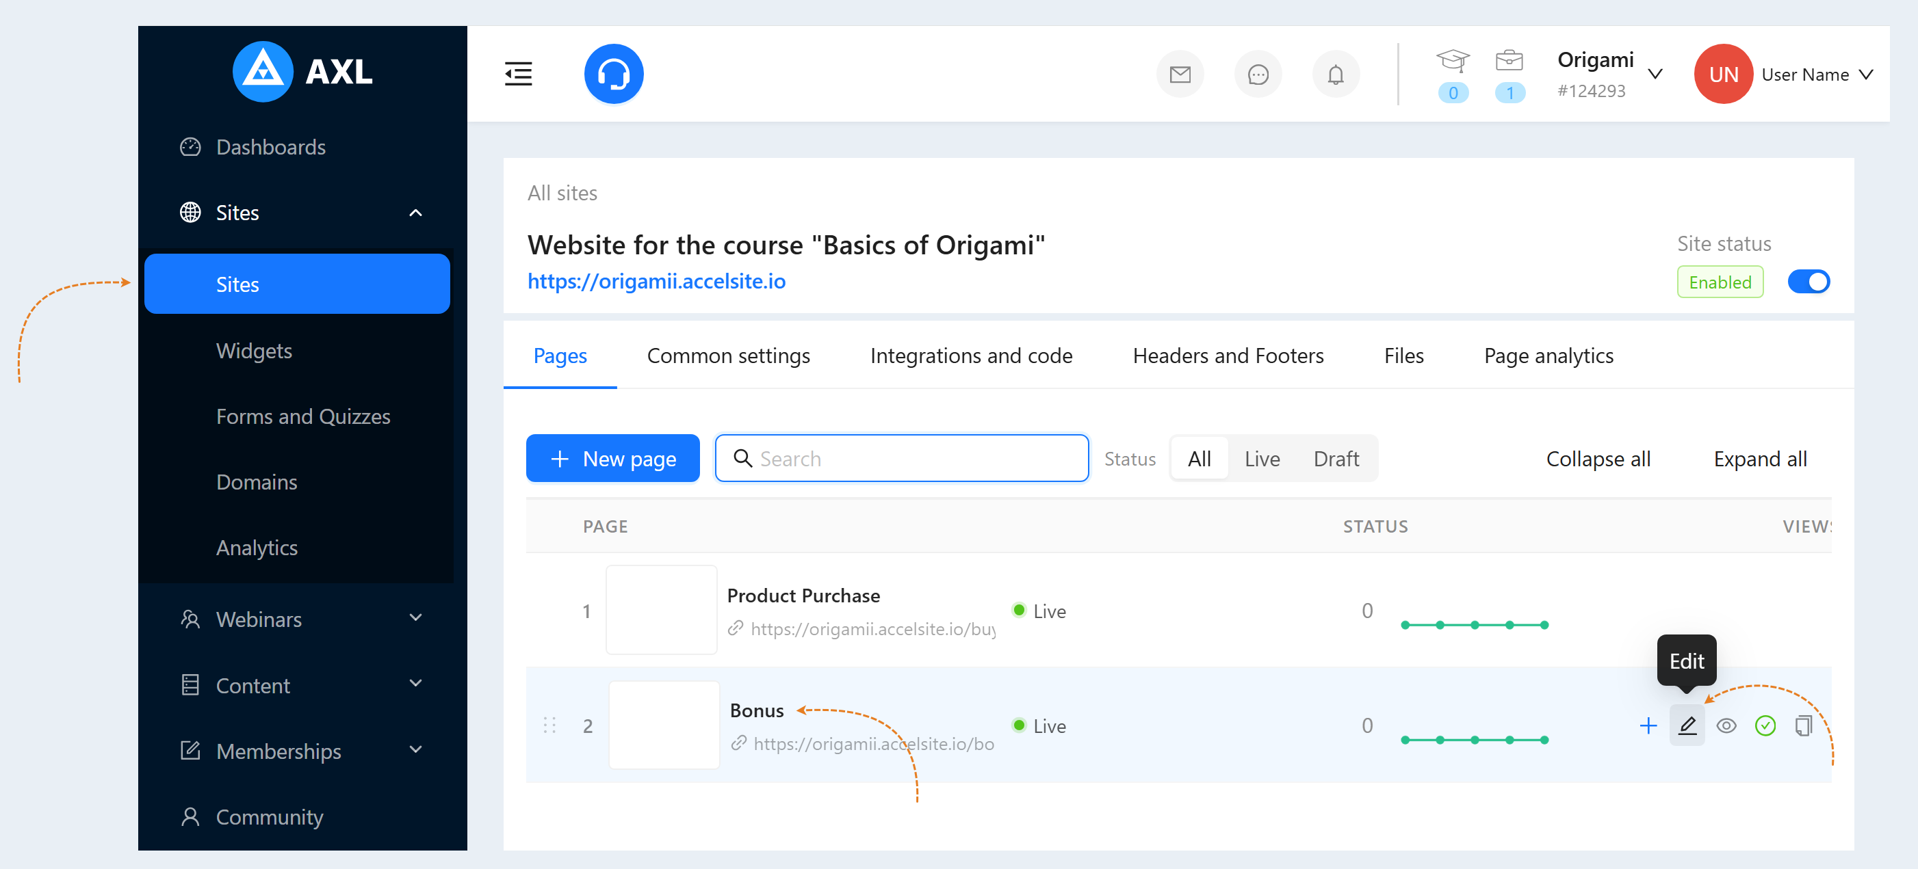Screen dimensions: 1918x869
Task: Click the Bonus views sparkline chart
Action: (1474, 740)
